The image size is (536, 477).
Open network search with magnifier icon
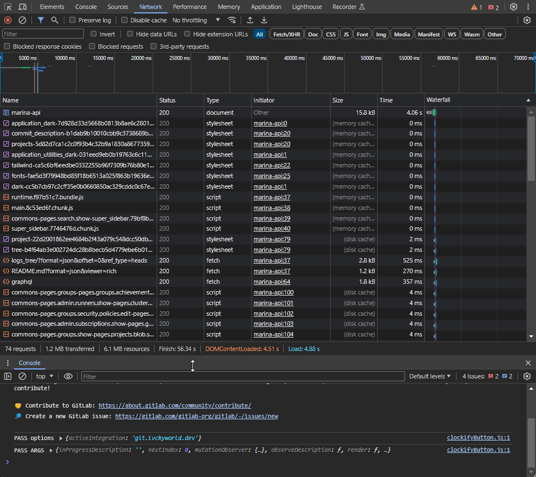coord(55,20)
